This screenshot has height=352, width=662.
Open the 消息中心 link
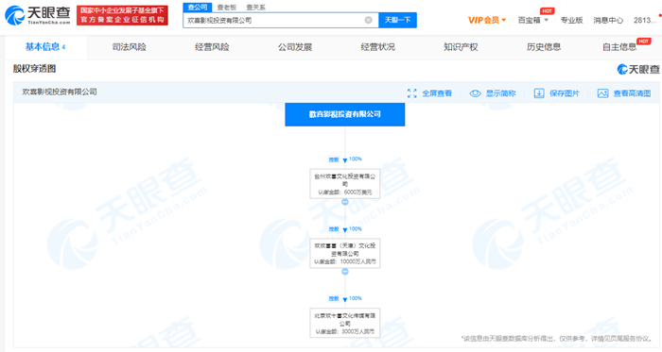click(x=608, y=20)
